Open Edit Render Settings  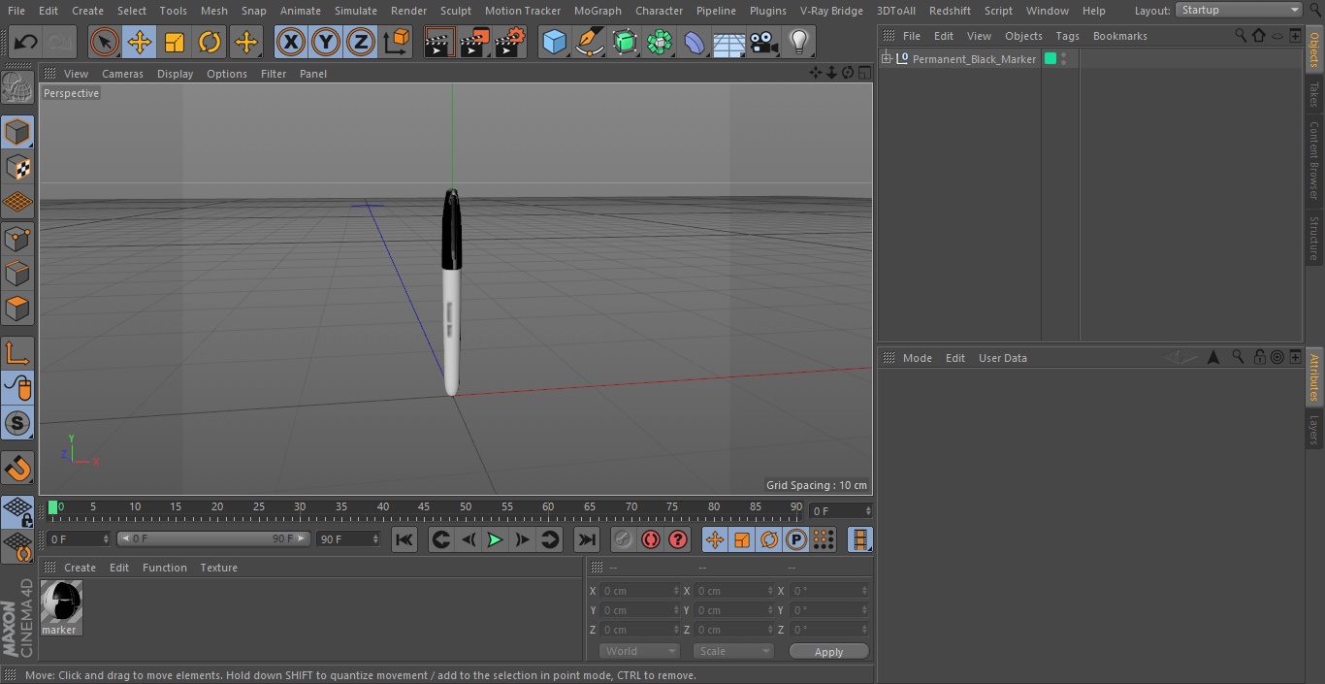click(510, 42)
